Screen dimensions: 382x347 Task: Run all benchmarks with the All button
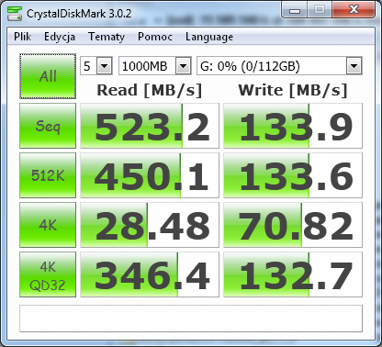(x=48, y=76)
